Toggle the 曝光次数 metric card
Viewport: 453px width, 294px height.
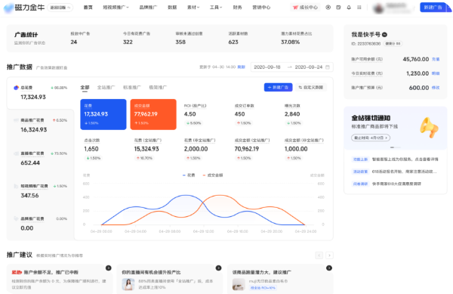click(x=303, y=114)
